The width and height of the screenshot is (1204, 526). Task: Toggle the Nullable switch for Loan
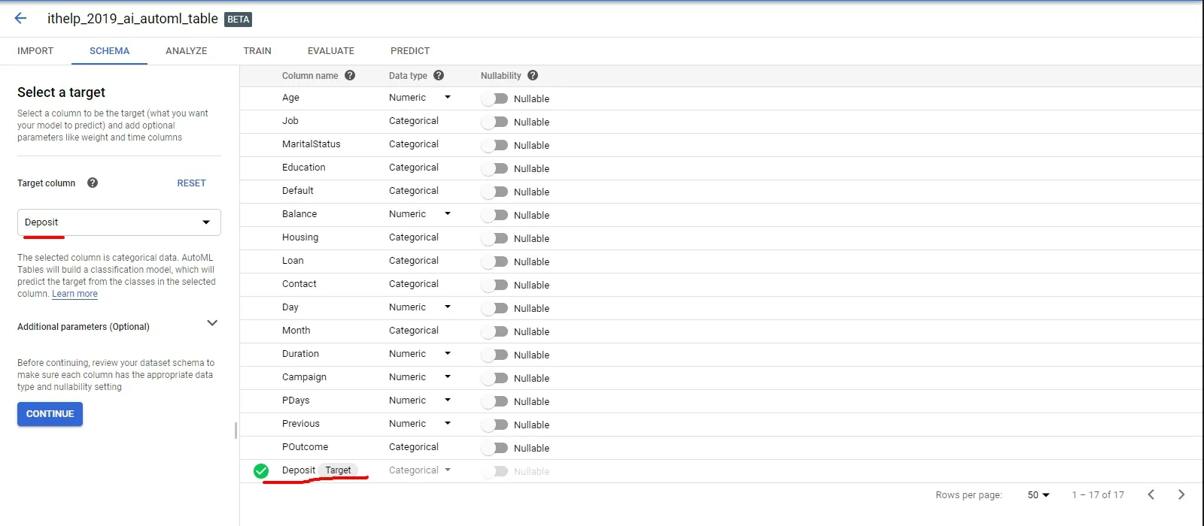494,261
